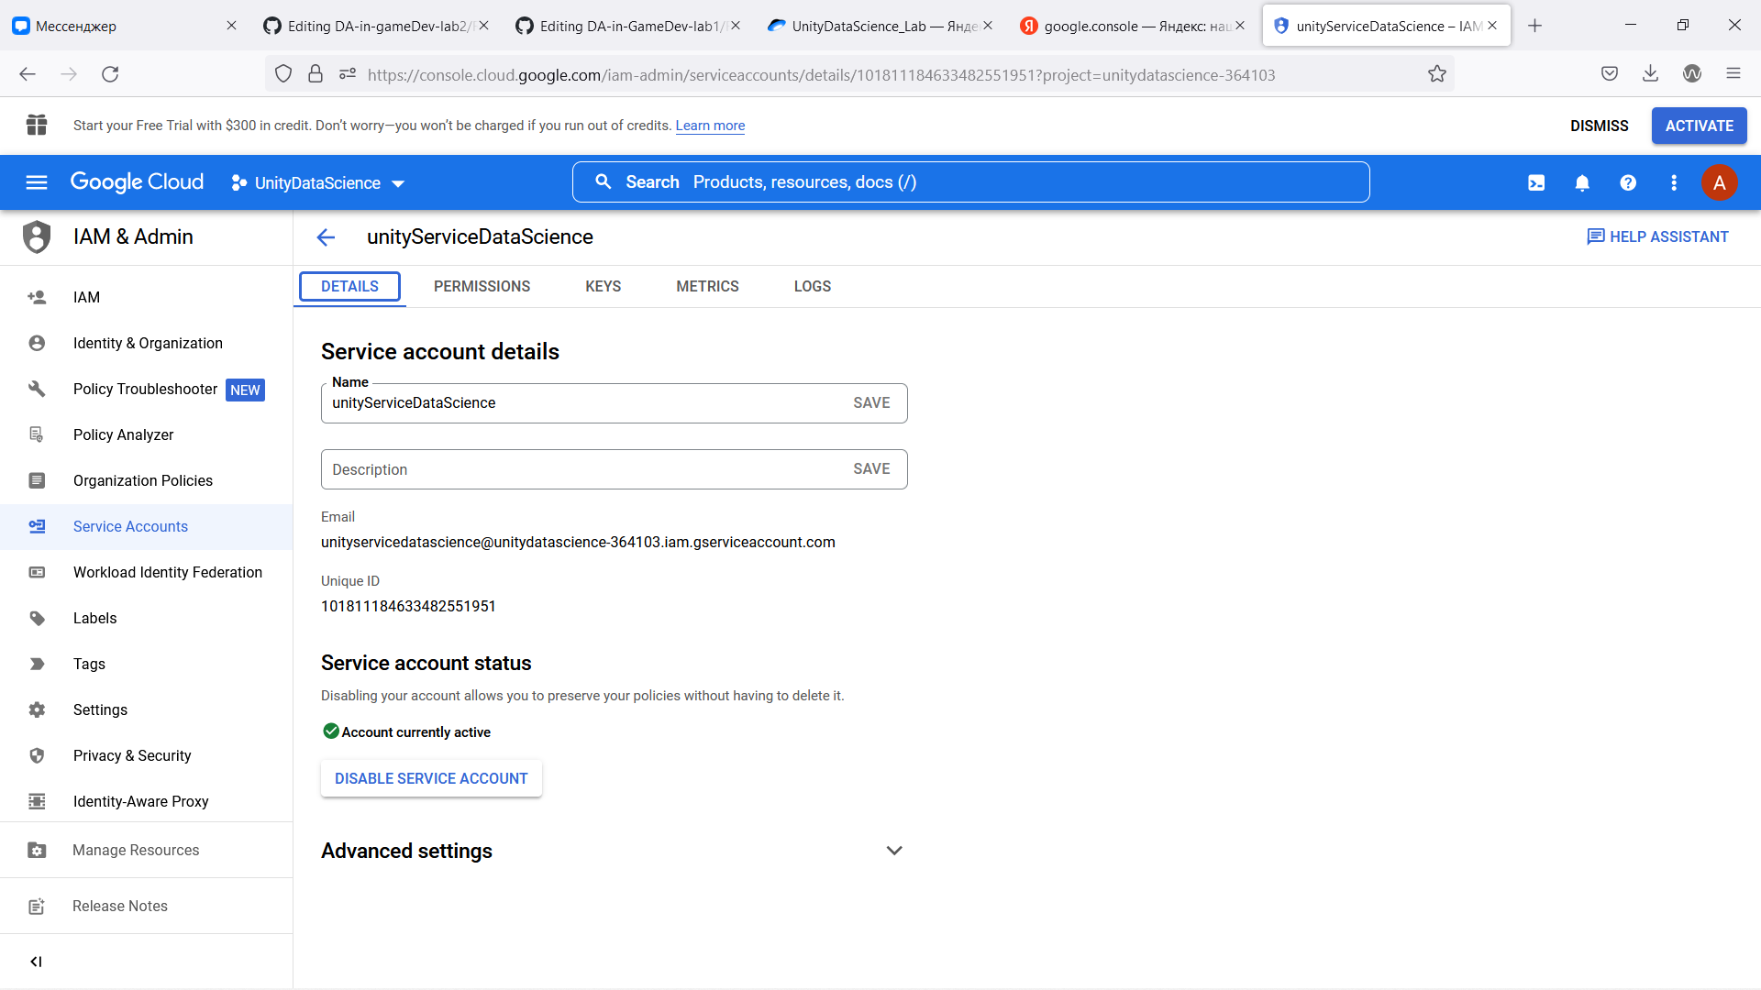
Task: Switch to the PERMISSIONS tab
Action: pyautogui.click(x=482, y=286)
